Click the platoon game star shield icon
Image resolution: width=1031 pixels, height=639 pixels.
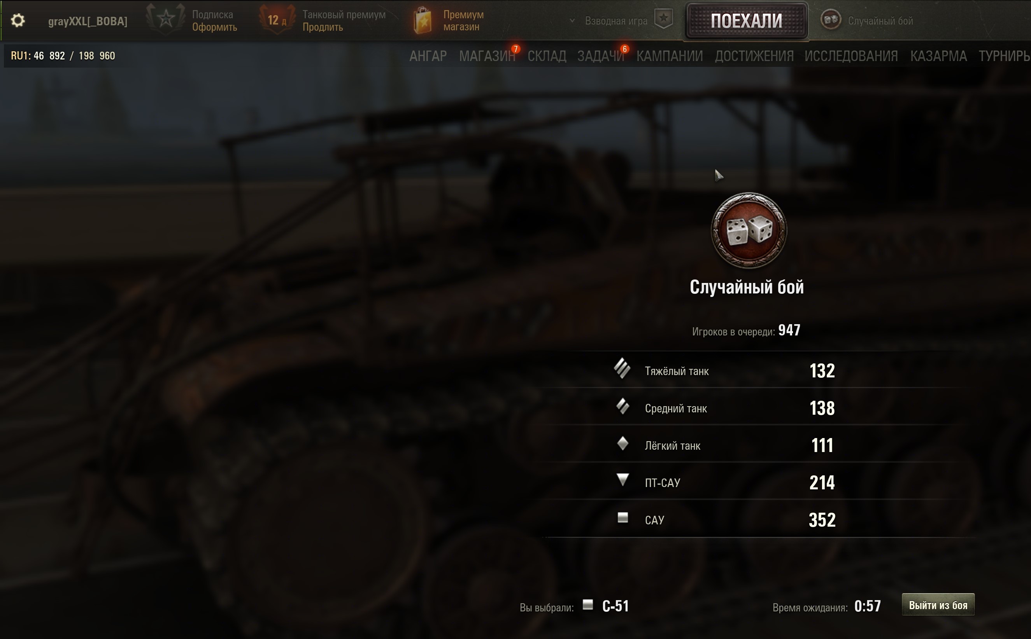pyautogui.click(x=663, y=19)
